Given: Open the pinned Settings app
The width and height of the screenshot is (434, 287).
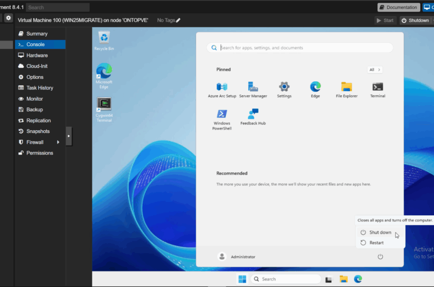Looking at the screenshot, I should pos(284,90).
